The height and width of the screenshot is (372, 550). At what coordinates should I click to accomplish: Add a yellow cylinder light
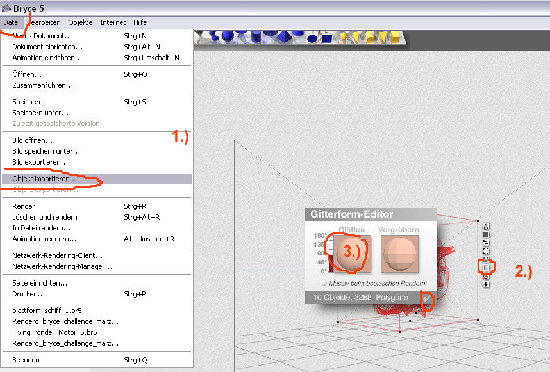pyautogui.click(x=369, y=36)
